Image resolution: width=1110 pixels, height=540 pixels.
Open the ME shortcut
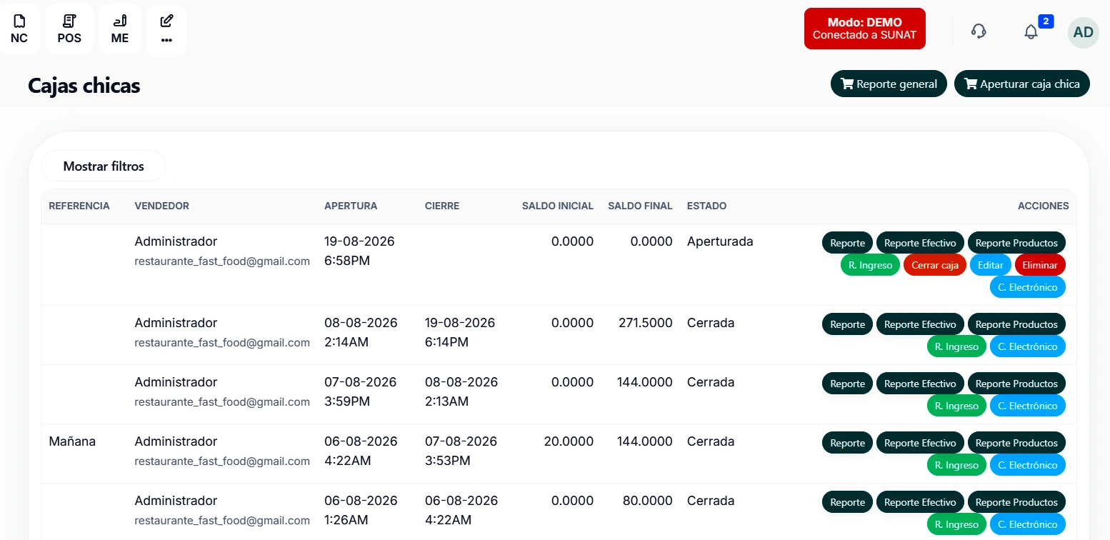tap(120, 29)
